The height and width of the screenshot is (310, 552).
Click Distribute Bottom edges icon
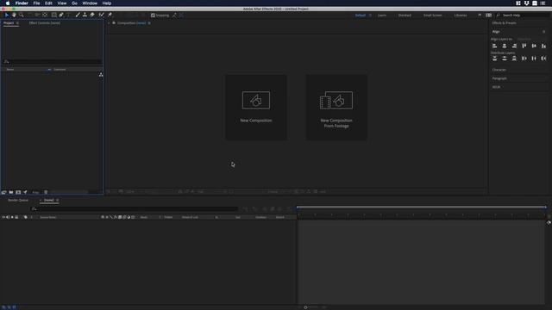click(514, 59)
